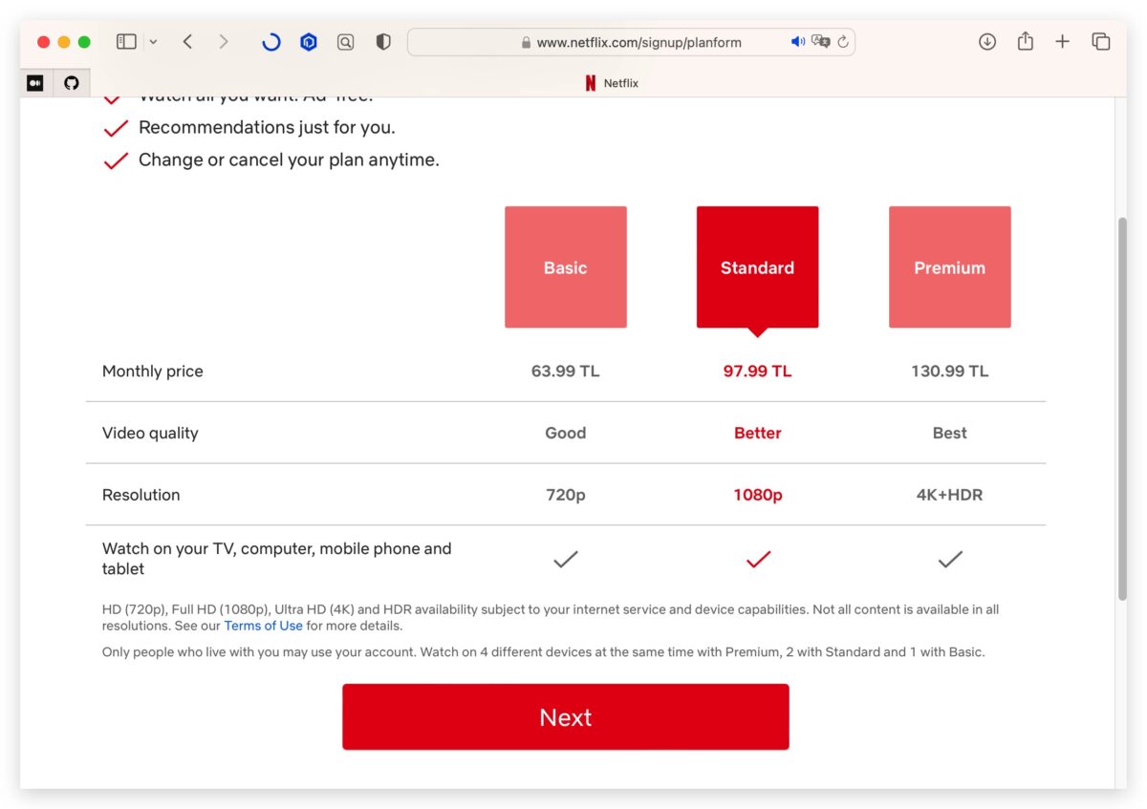The width and height of the screenshot is (1147, 809).
Task: Show the tab overview
Action: (1101, 42)
